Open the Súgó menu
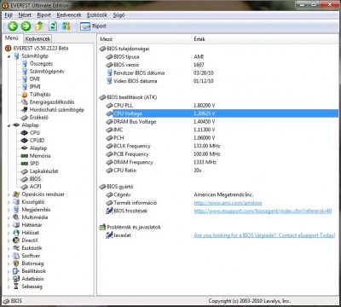Screen dimensions: 341x307 pos(118,15)
